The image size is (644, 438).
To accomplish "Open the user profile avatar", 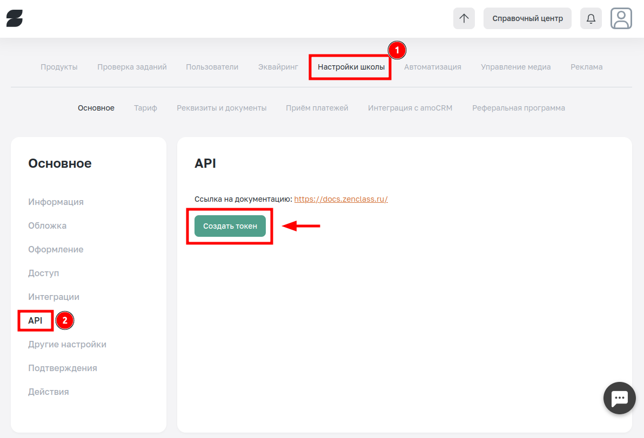I will [x=621, y=18].
